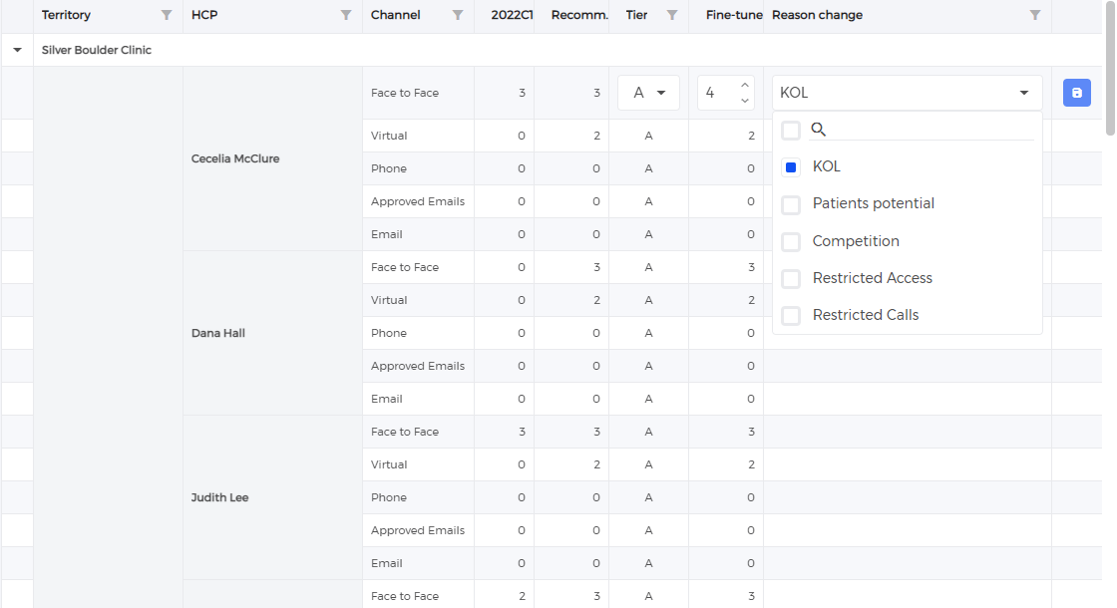
Task: Select the Dana Hall HCP cell
Action: 273,333
